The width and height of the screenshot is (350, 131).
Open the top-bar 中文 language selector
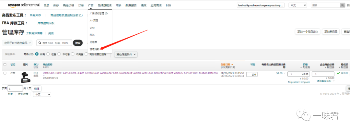click(297, 5)
